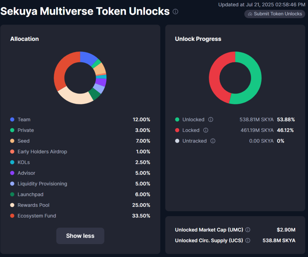Select the Team blue legend dot
This screenshot has width=308, height=257.
[x=12, y=119]
